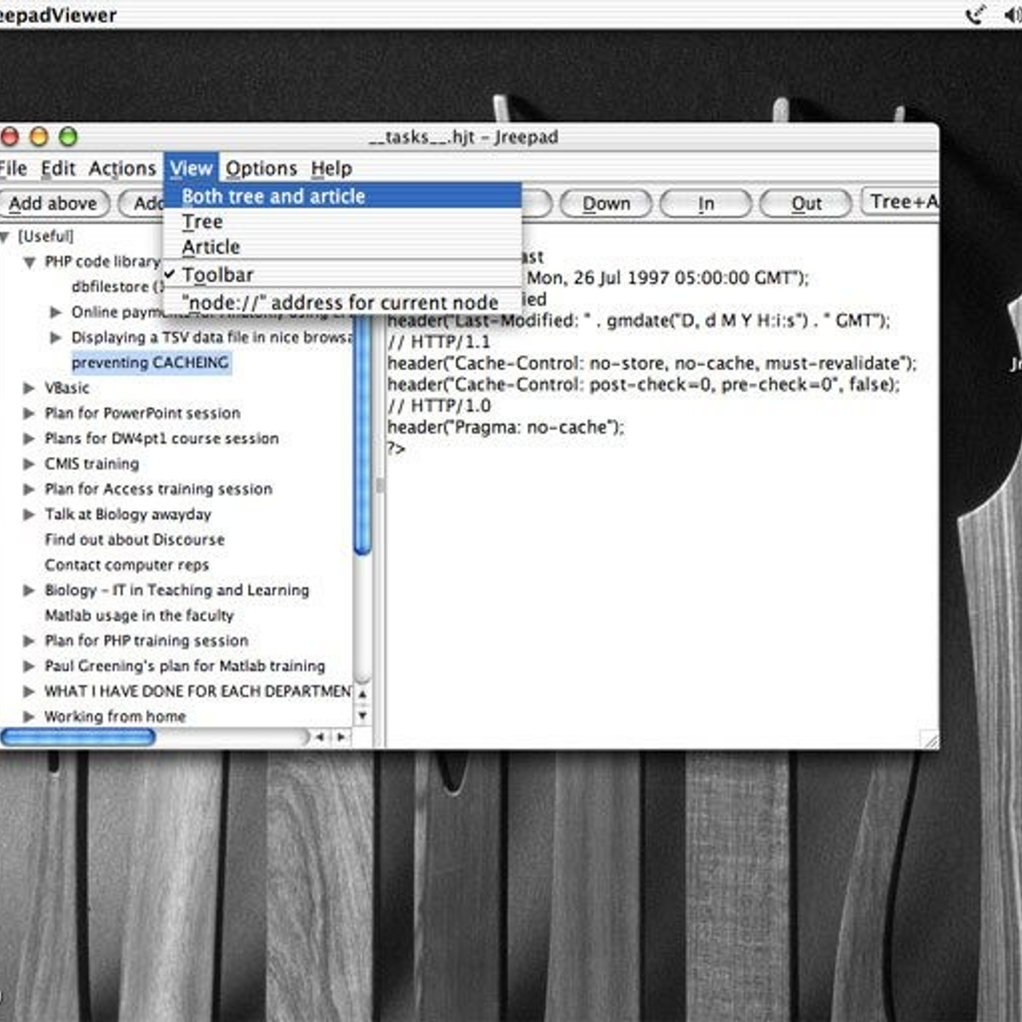Expand Talk at Biology awayday node
The width and height of the screenshot is (1022, 1022).
(29, 514)
